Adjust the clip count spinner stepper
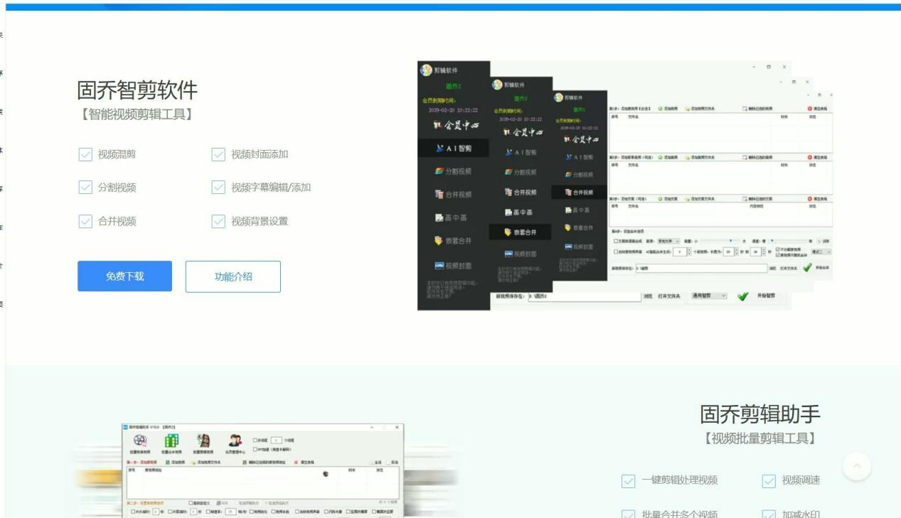Viewport: 901px width, 518px height. click(x=688, y=251)
